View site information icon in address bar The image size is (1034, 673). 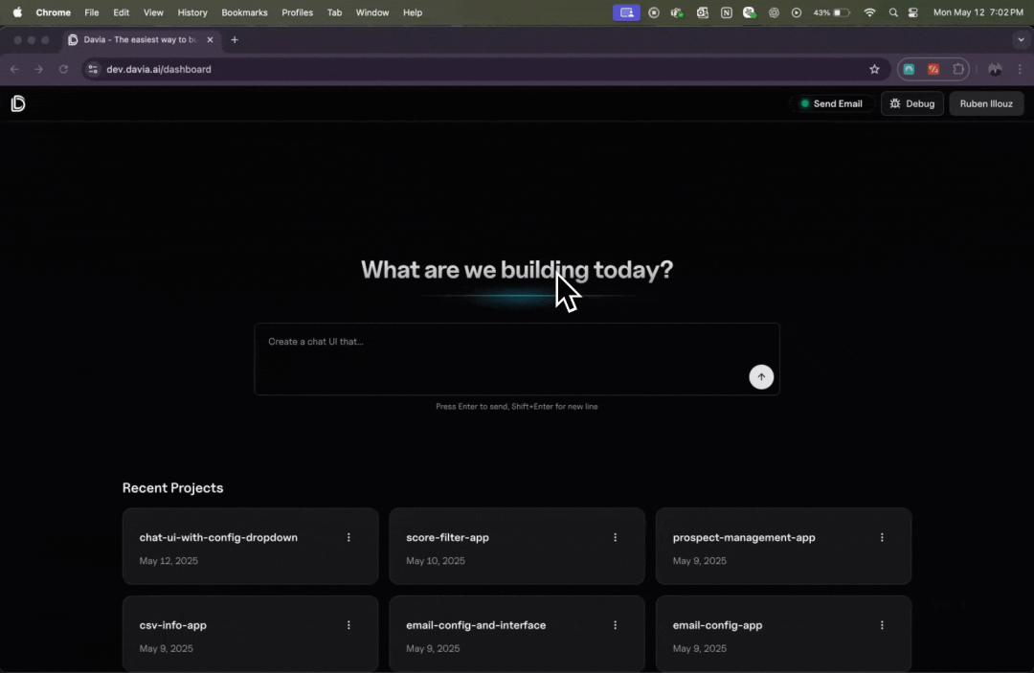(x=93, y=69)
